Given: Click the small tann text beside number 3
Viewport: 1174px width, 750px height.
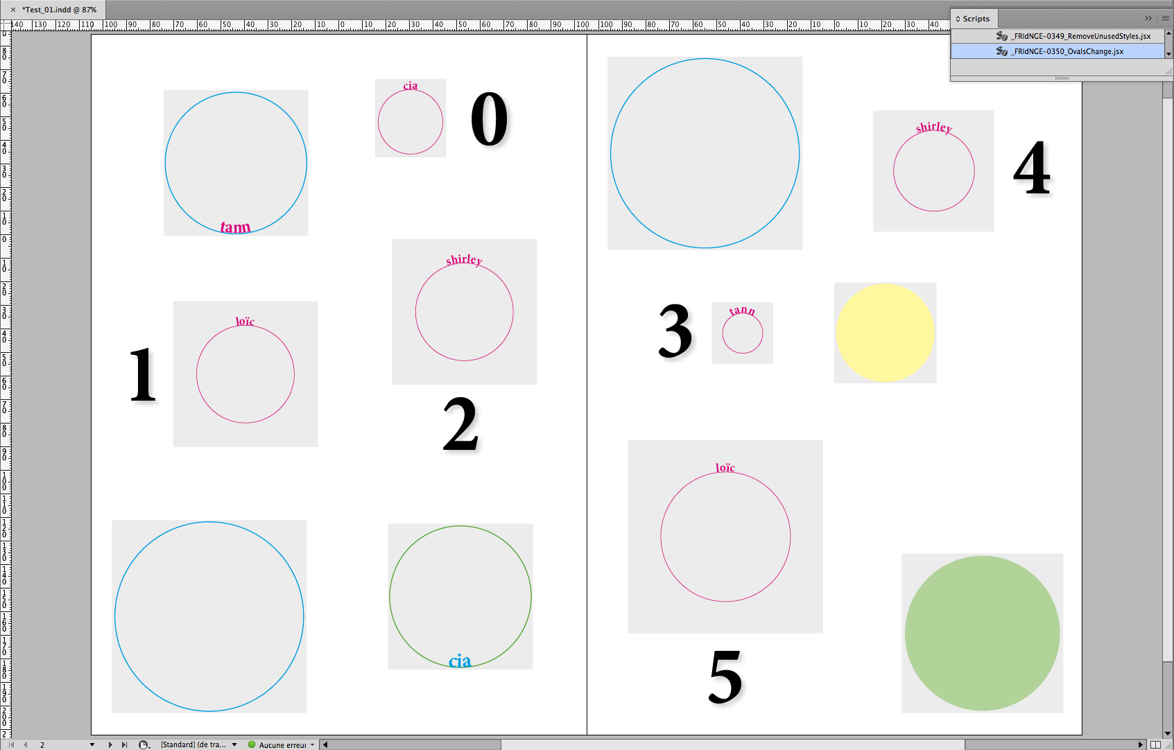Looking at the screenshot, I should click(742, 311).
